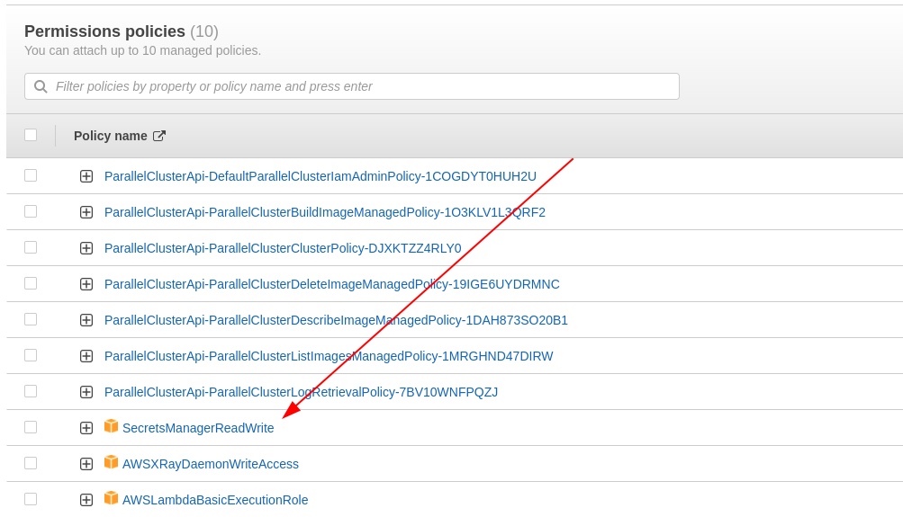Tick the AWSXRayDaemonWriteAccess checkbox
The height and width of the screenshot is (517, 903).
(31, 463)
